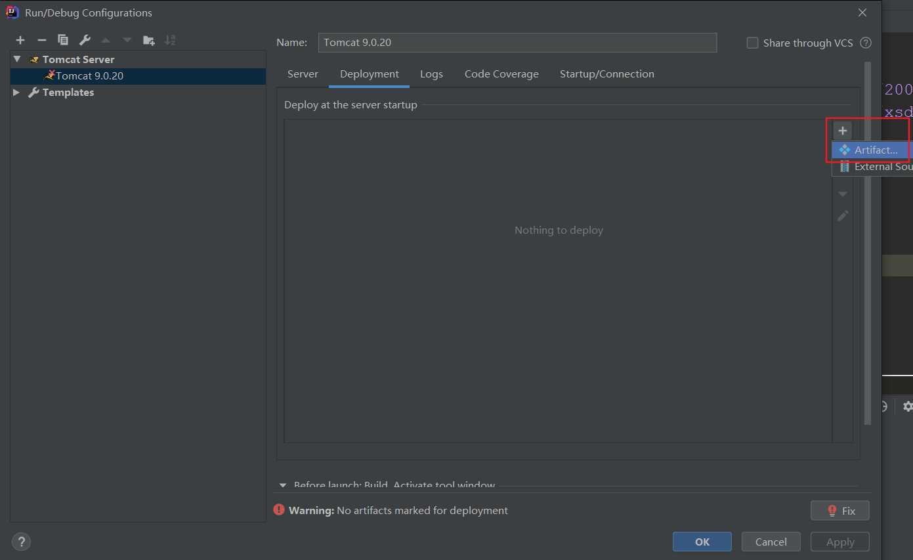Switch to the Server tab

303,74
